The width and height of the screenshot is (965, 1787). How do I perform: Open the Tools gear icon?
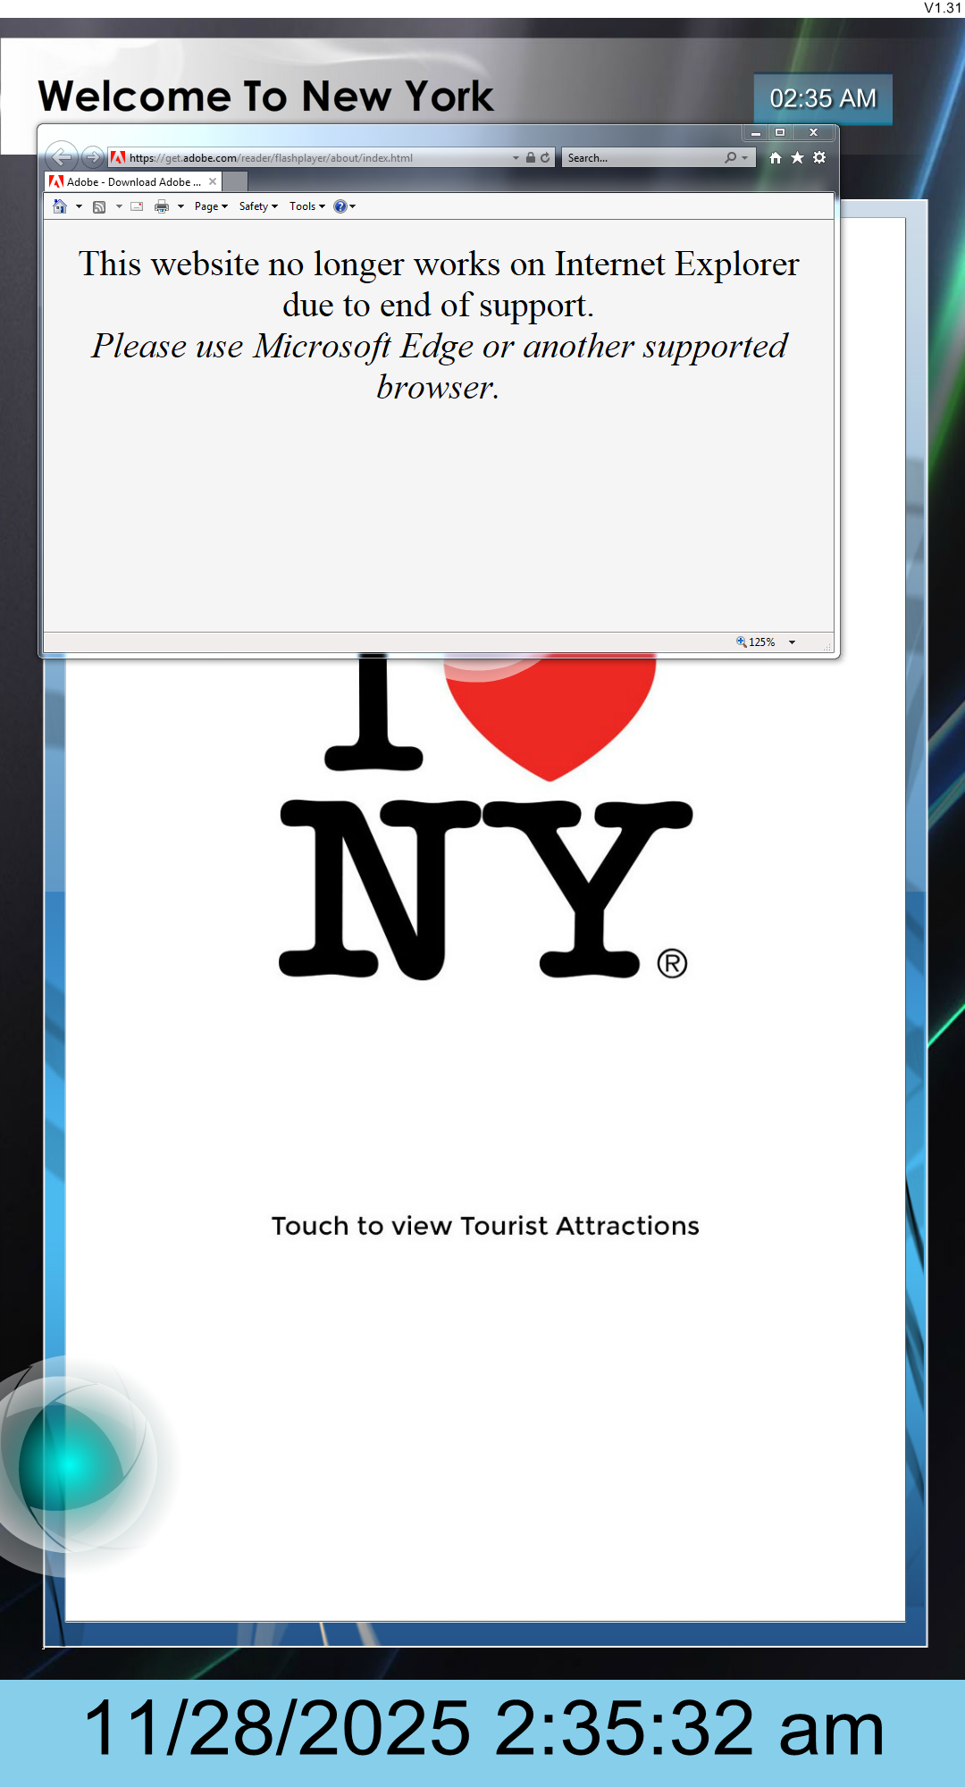click(819, 158)
